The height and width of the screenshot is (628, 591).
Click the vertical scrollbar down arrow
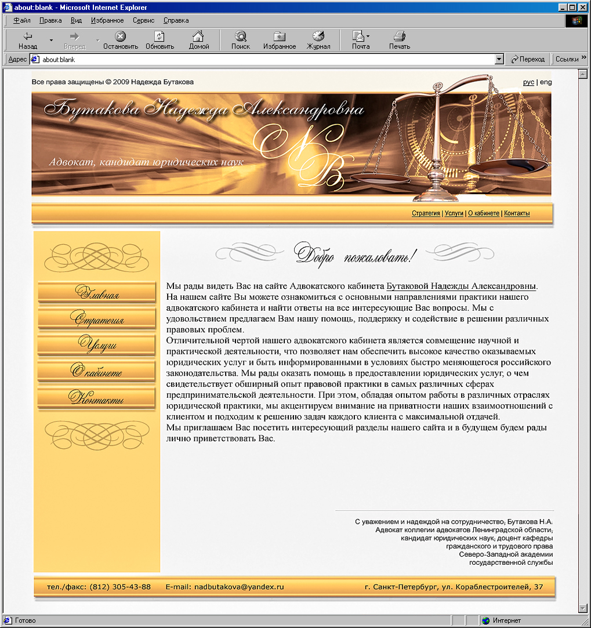(583, 608)
